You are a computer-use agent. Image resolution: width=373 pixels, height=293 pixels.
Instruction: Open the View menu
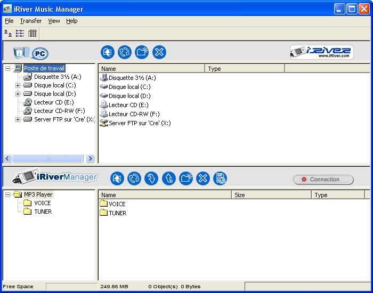[54, 21]
